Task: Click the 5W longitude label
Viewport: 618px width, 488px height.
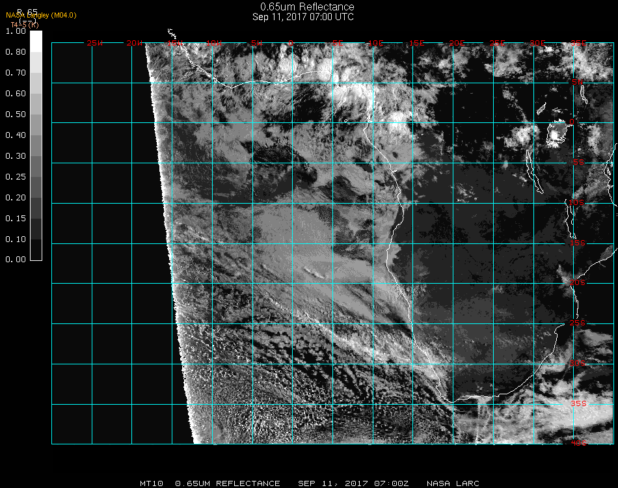Action: coord(256,43)
